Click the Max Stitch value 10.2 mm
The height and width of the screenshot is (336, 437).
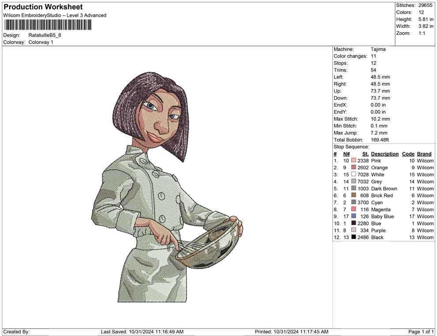pyautogui.click(x=380, y=119)
